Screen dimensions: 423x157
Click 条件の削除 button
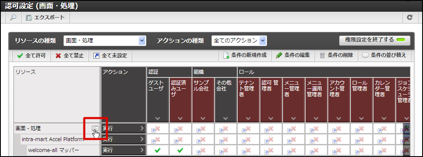[x=336, y=56]
